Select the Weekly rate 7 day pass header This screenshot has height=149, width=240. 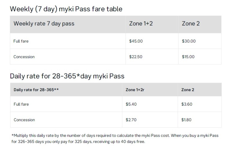point(44,24)
